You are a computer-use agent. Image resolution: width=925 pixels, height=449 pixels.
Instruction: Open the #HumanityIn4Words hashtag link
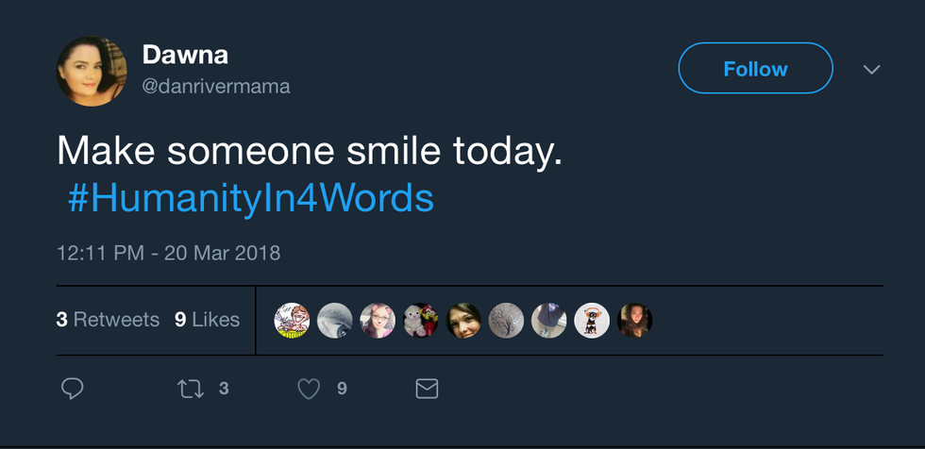(251, 198)
